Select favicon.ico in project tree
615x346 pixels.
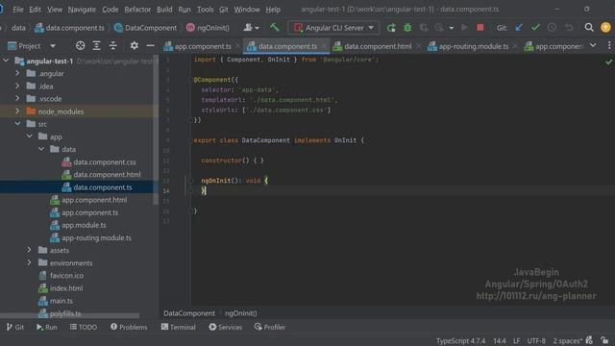coord(61,276)
